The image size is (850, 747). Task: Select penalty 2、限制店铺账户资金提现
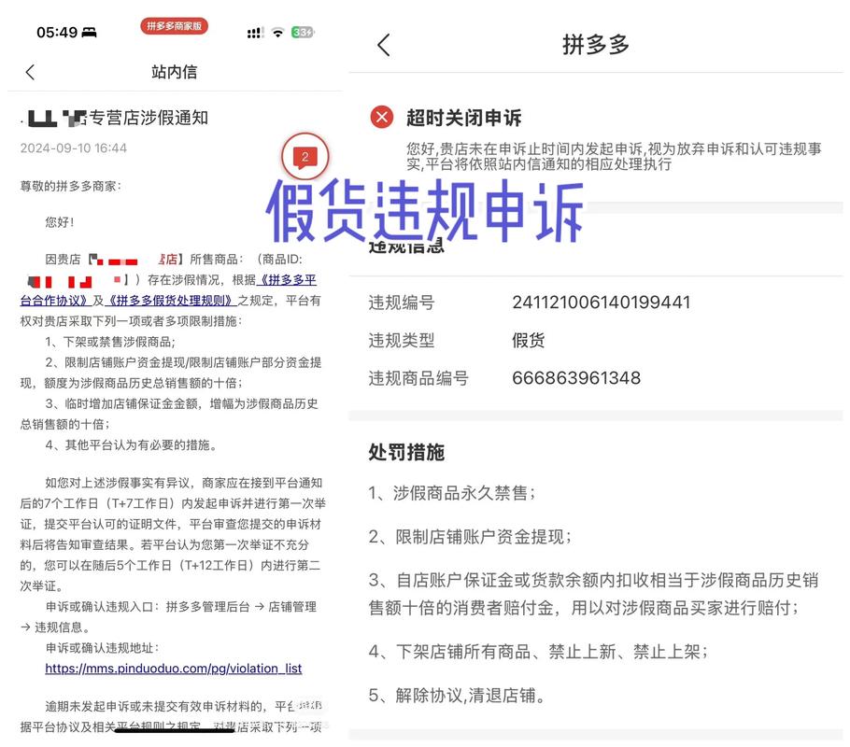point(470,537)
